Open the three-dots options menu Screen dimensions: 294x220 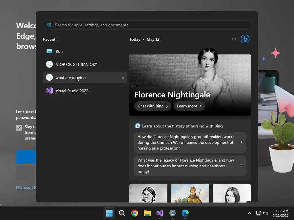pos(234,39)
